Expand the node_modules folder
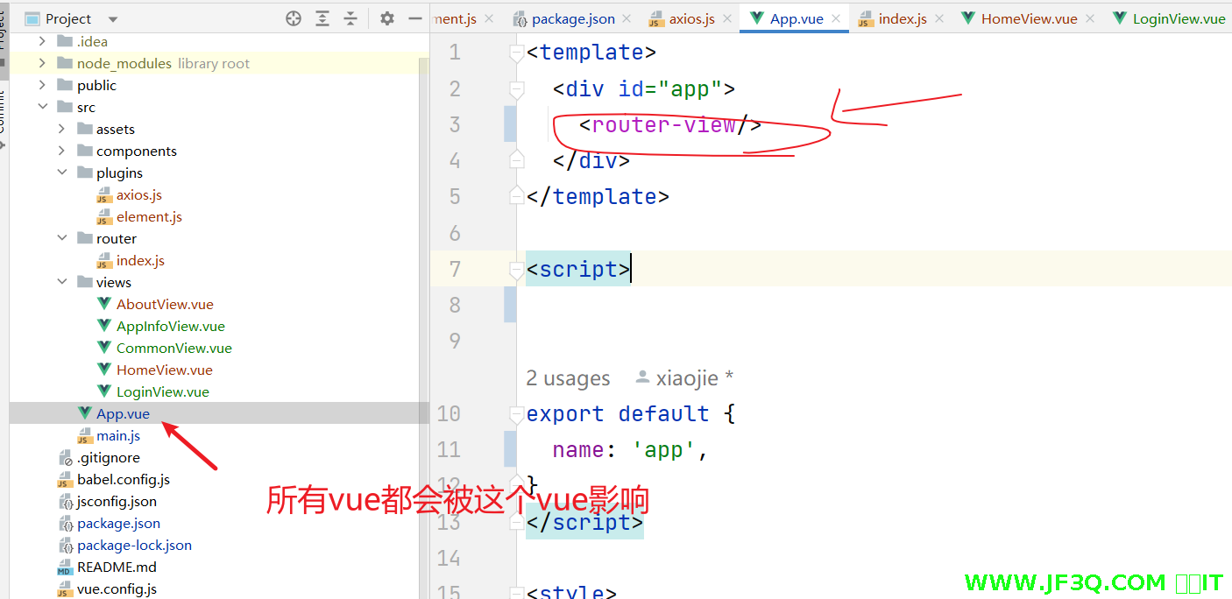 [x=42, y=63]
